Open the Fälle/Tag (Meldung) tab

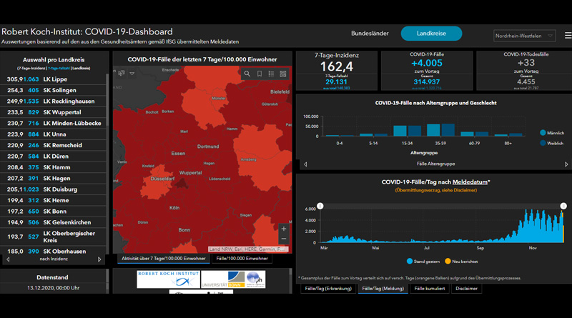383,289
